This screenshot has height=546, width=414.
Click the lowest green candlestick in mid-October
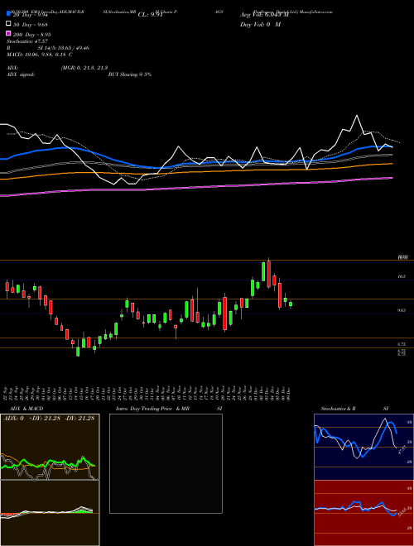[78, 352]
